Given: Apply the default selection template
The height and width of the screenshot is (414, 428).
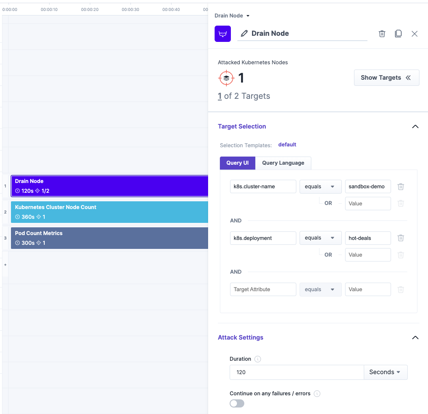Looking at the screenshot, I should (x=287, y=145).
